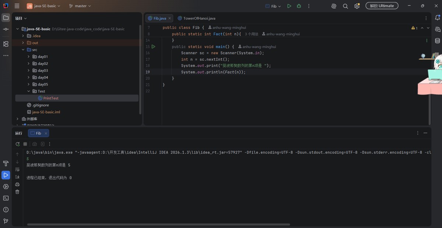Select PrintTest class in project tree
This screenshot has height=228, width=442.
click(x=51, y=98)
